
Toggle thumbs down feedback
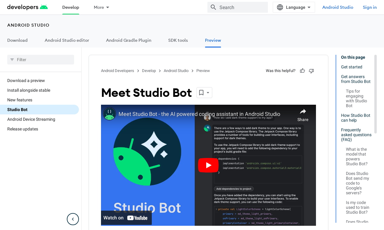click(x=311, y=71)
